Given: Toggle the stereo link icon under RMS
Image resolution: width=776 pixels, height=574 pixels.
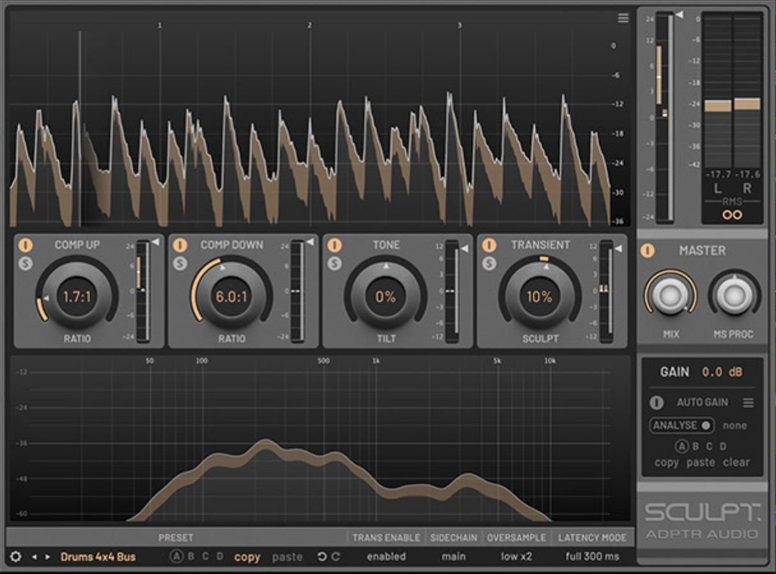Looking at the screenshot, I should click(733, 215).
